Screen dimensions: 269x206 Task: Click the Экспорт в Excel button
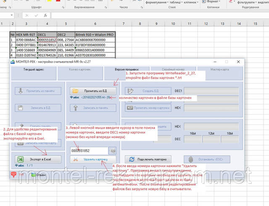coord(38,159)
